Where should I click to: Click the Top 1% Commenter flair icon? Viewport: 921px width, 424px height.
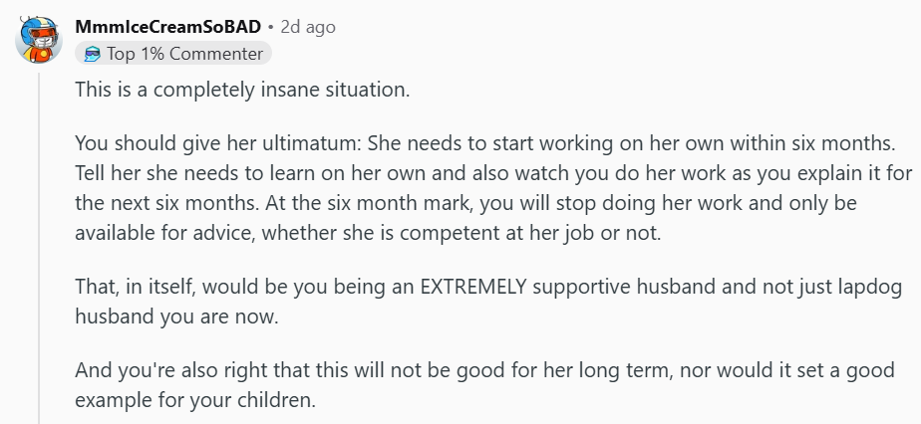tap(93, 54)
